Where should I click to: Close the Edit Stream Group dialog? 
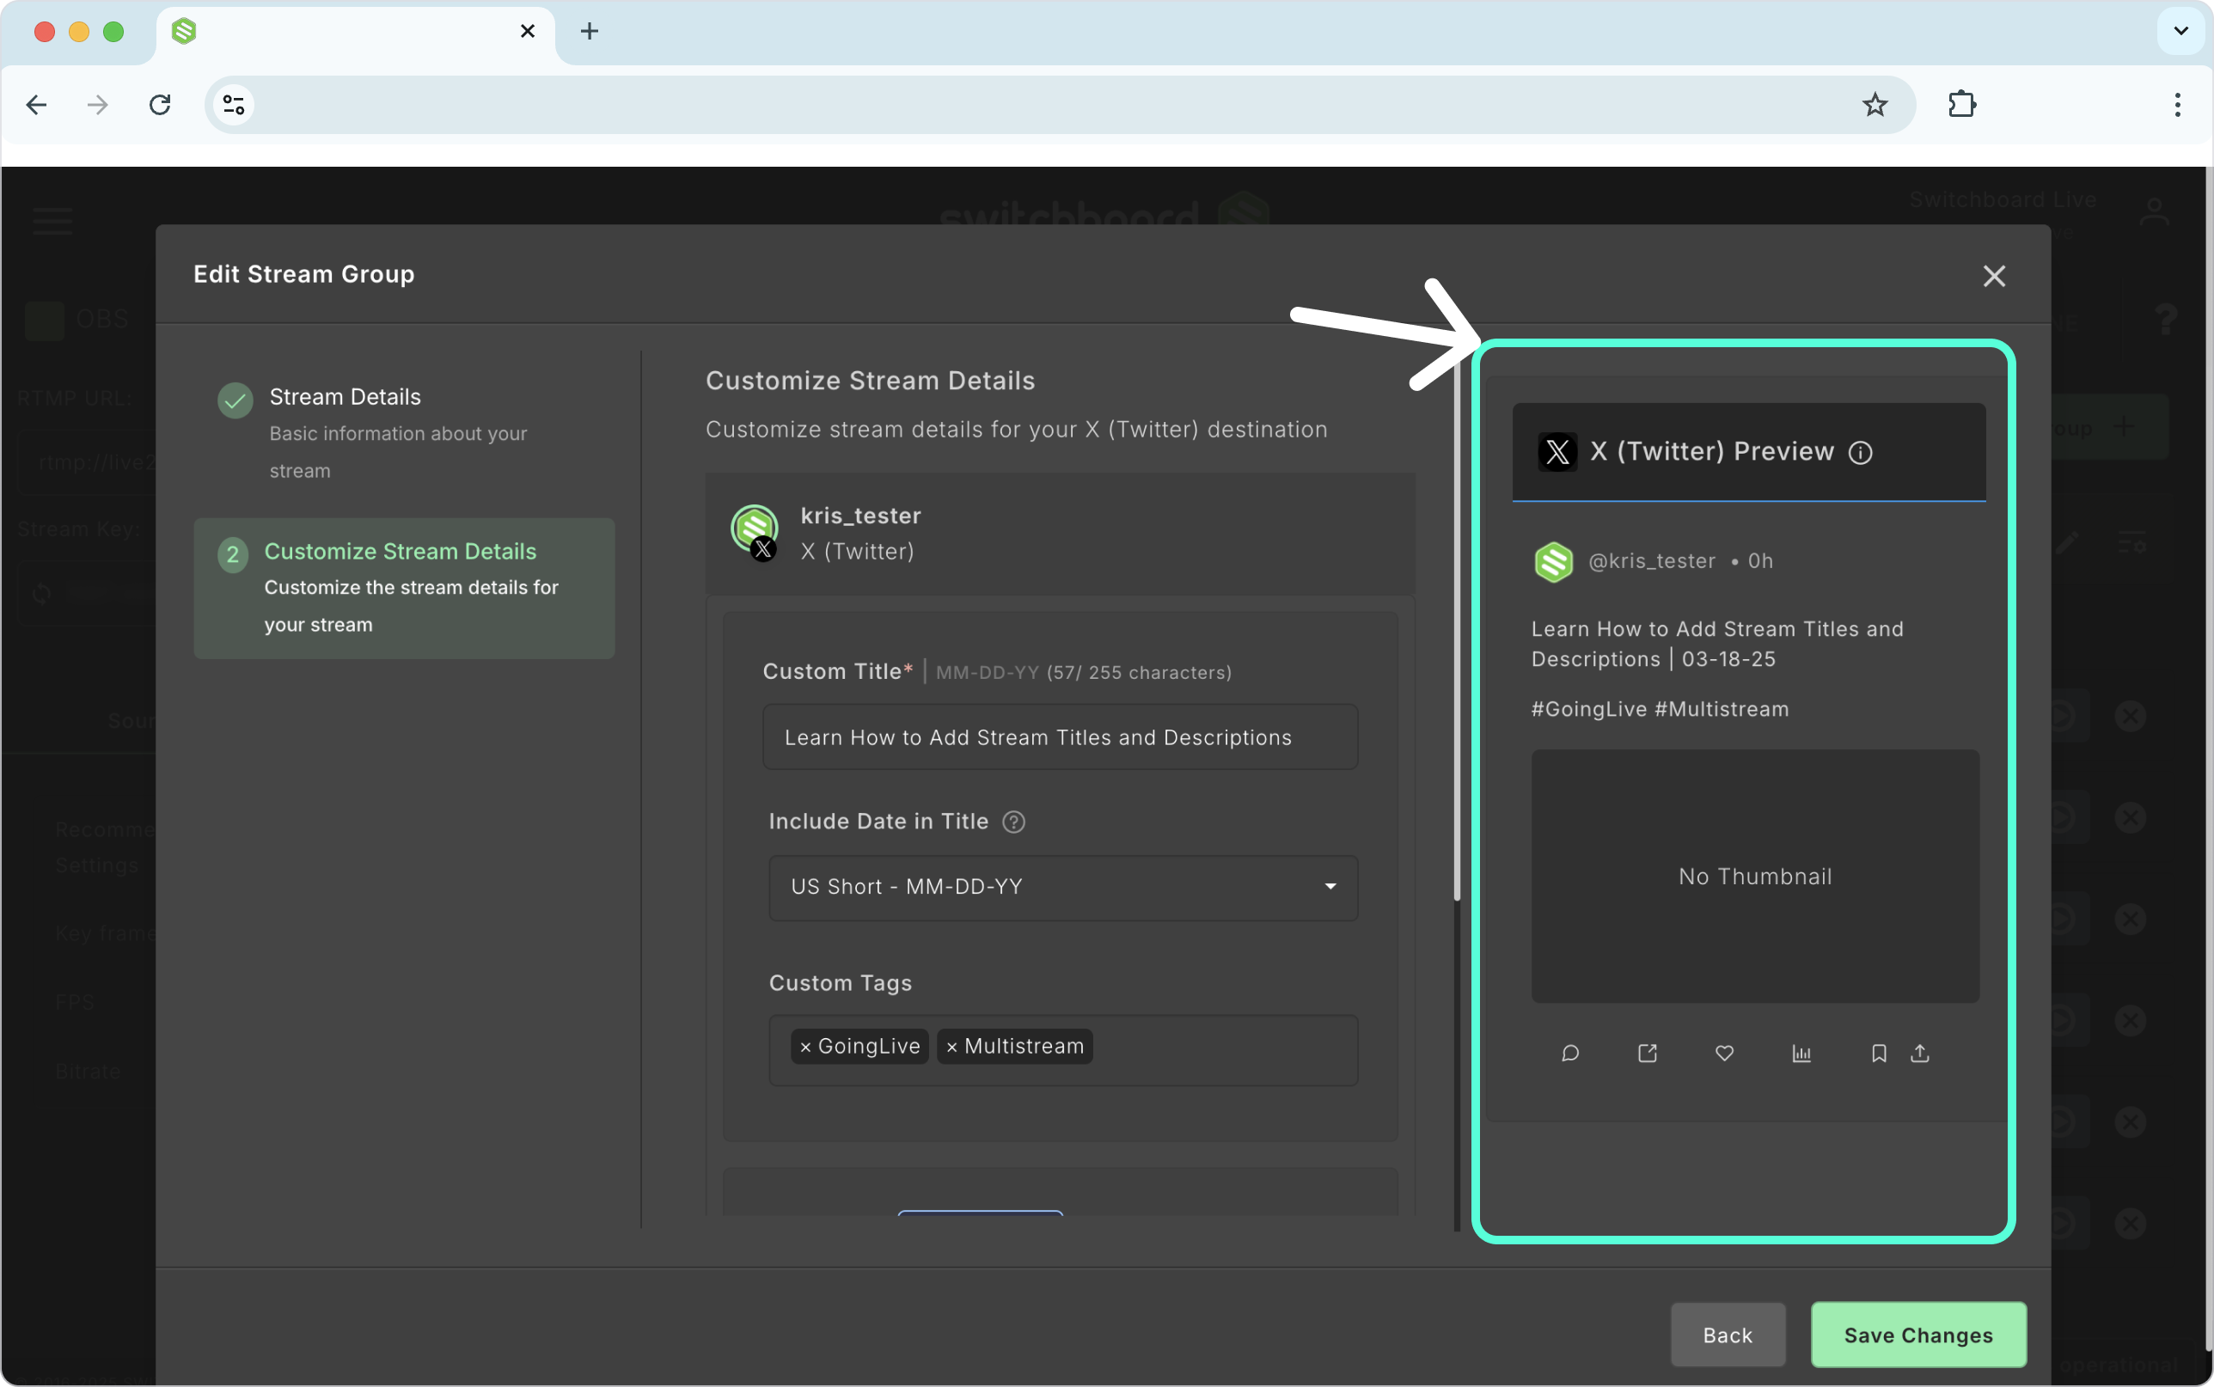[1994, 275]
